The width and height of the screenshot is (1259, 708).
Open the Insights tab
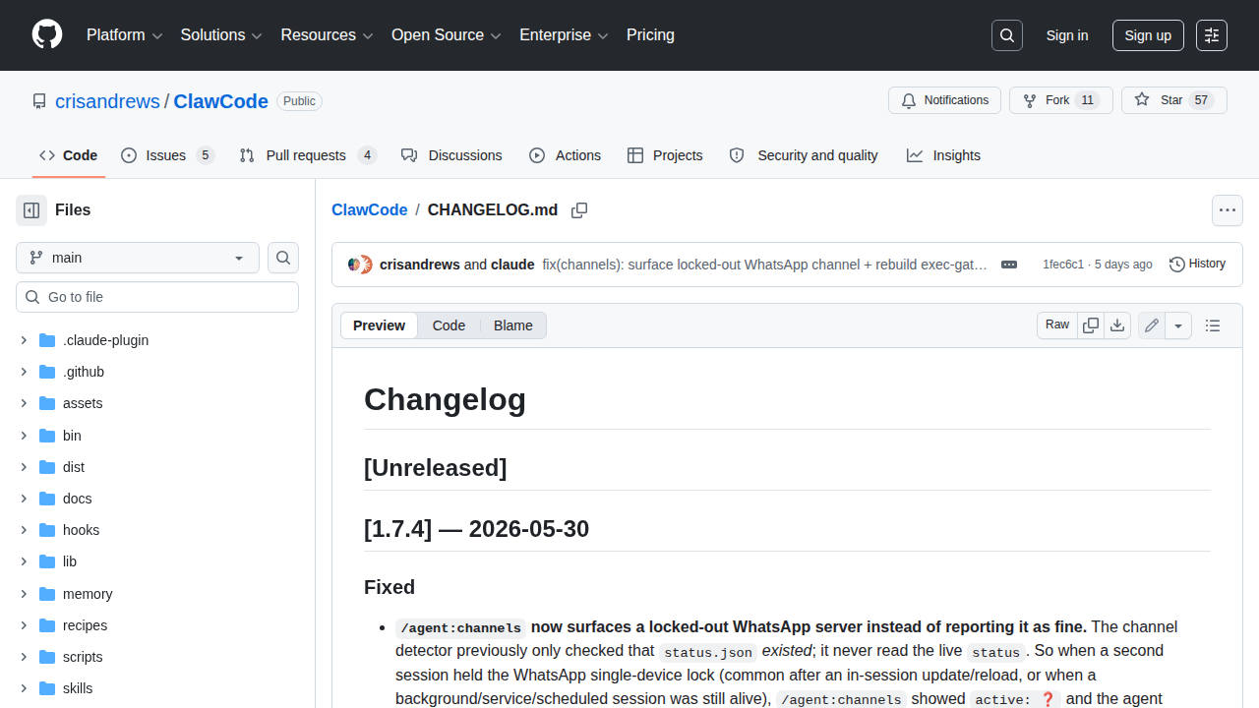(943, 155)
